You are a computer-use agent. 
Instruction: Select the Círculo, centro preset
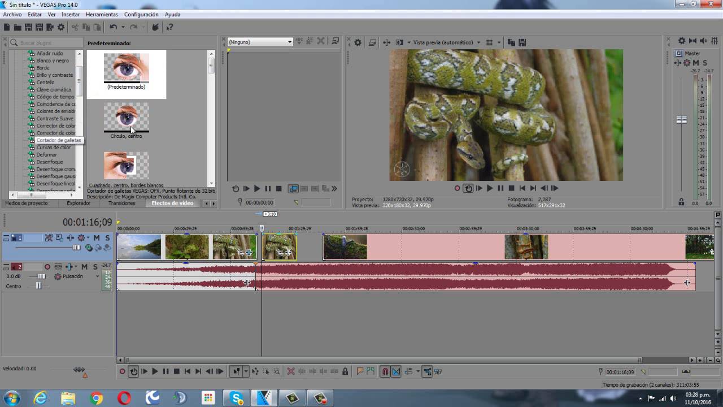(x=127, y=121)
